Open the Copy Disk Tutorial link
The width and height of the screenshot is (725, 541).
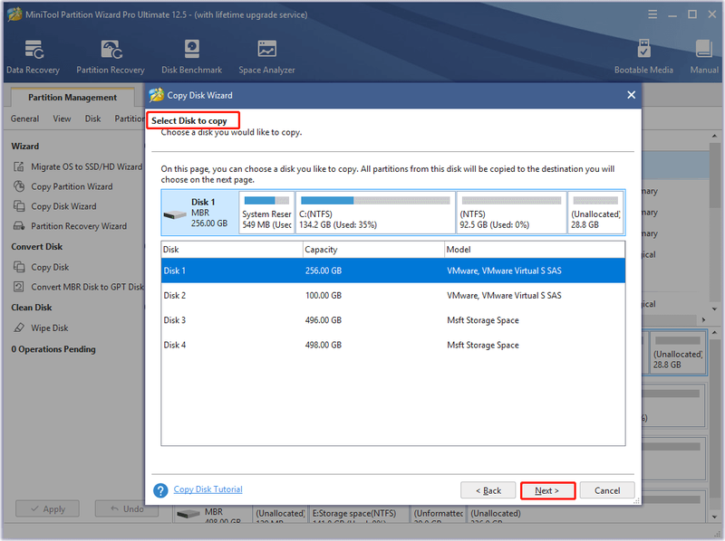(208, 489)
